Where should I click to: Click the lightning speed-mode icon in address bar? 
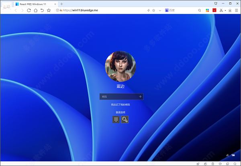tap(149, 10)
